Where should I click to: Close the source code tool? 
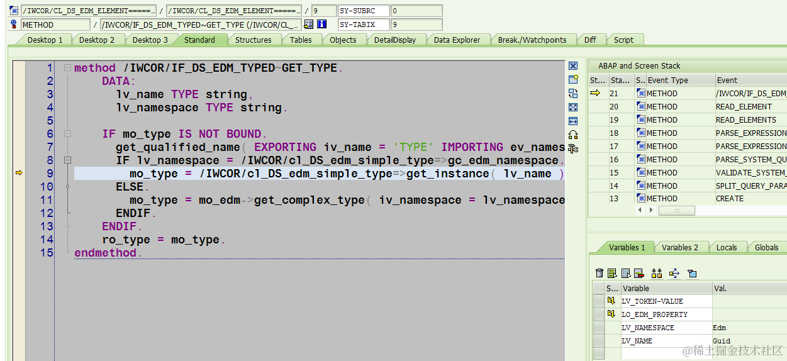tap(573, 66)
